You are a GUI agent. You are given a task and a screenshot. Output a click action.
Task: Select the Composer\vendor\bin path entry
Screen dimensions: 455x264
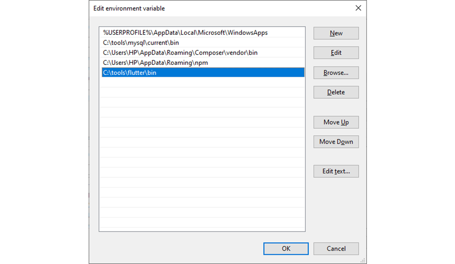pos(203,53)
